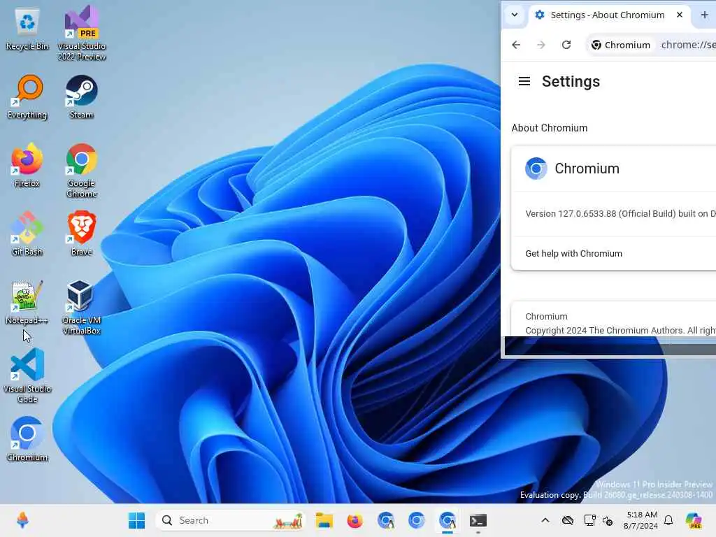The width and height of the screenshot is (716, 537).
Task: Click the crossed-out cloud tray icon
Action: point(568,520)
